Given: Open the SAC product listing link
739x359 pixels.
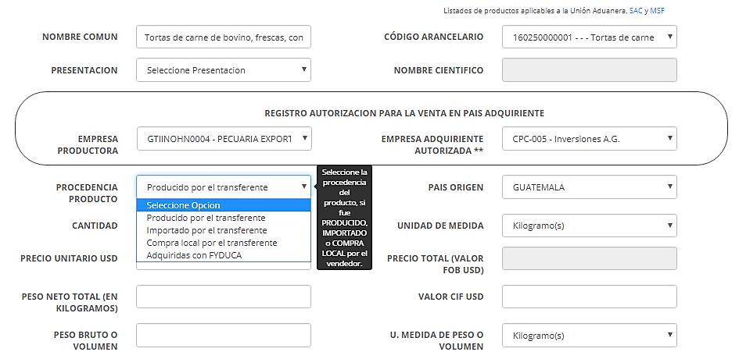Looking at the screenshot, I should [635, 10].
